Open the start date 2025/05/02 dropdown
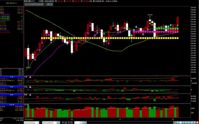The width and height of the screenshot is (199, 124). pyautogui.click(x=38, y=123)
